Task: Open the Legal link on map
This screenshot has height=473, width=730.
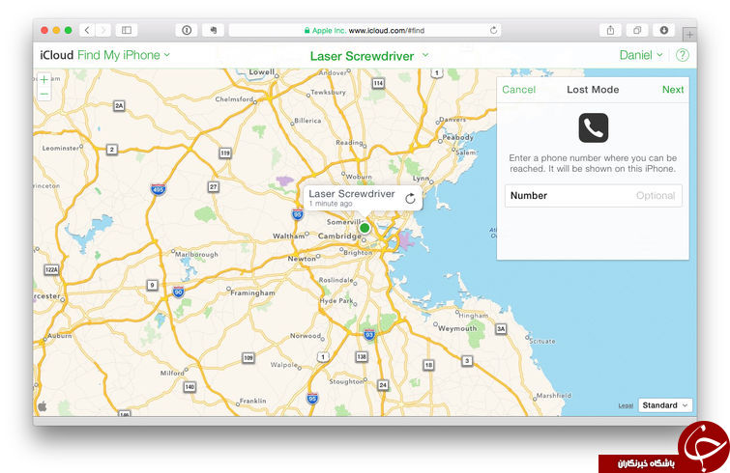Action: pyautogui.click(x=626, y=406)
